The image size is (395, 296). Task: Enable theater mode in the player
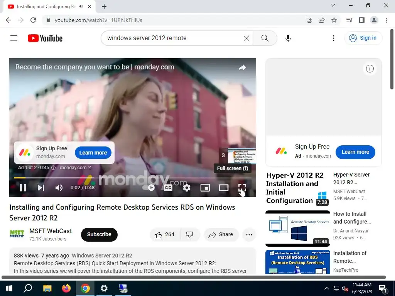pyautogui.click(x=224, y=188)
